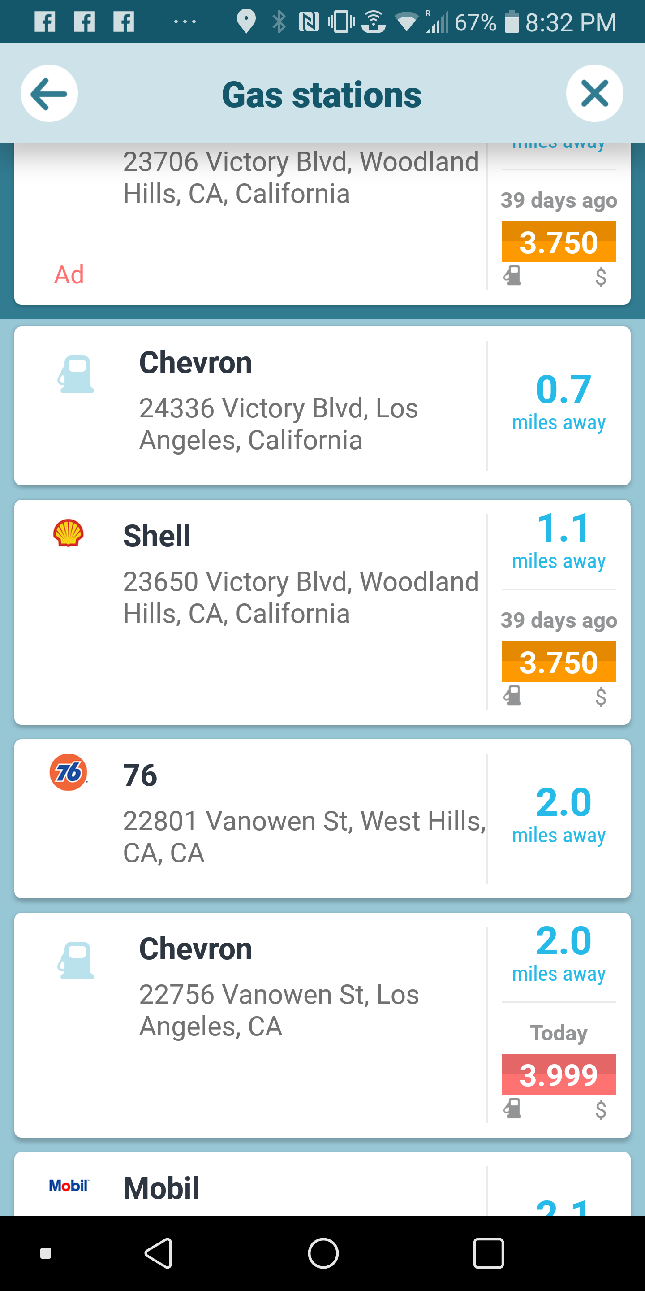Tap the sponsored 23706 Victory Blvd address
The height and width of the screenshot is (1291, 645).
301,178
